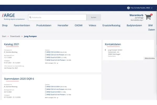Image resolution: width=157 pixels, height=105 pixels.
Task: Click the Bildschirmfoto side tab
Action: coord(150,58)
